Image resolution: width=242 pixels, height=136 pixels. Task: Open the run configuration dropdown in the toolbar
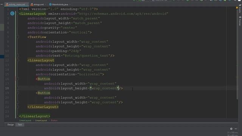143,1
